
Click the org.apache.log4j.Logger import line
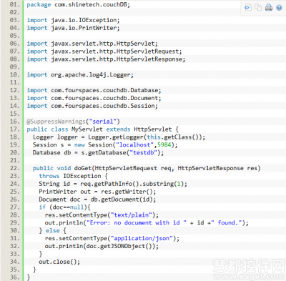point(80,75)
